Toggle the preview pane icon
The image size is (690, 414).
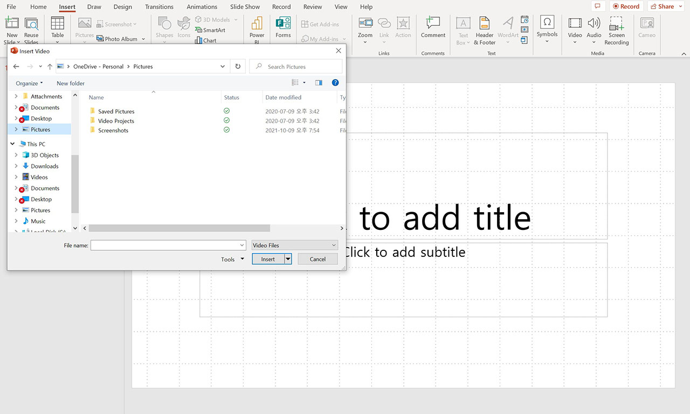pos(319,83)
